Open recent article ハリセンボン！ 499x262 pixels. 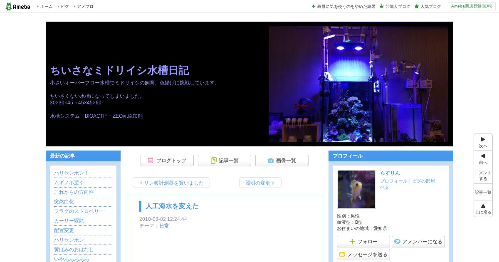click(71, 173)
